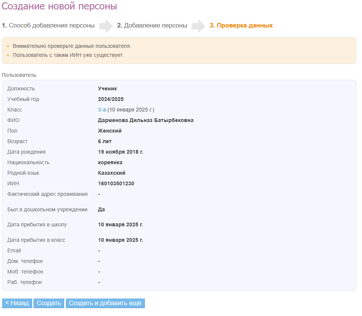Click the Родной язык value Казахский
This screenshot has width=362, height=316.
[x=112, y=173]
